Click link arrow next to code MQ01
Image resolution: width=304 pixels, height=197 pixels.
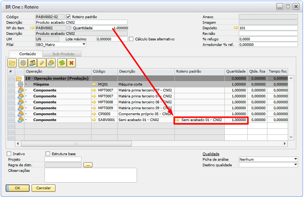pos(94,84)
